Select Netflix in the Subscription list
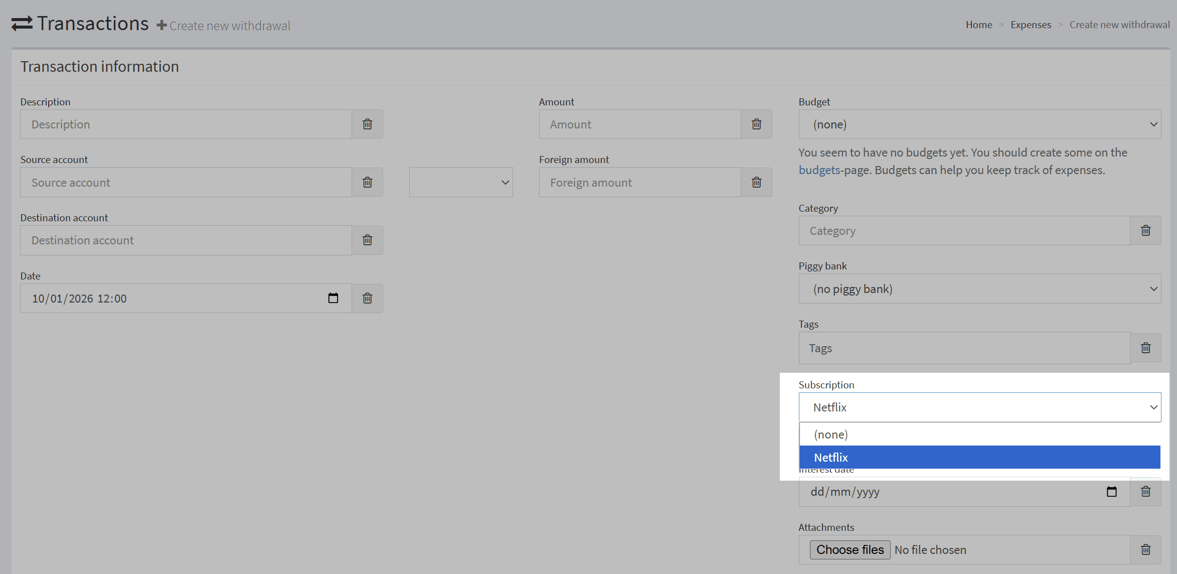 [979, 457]
